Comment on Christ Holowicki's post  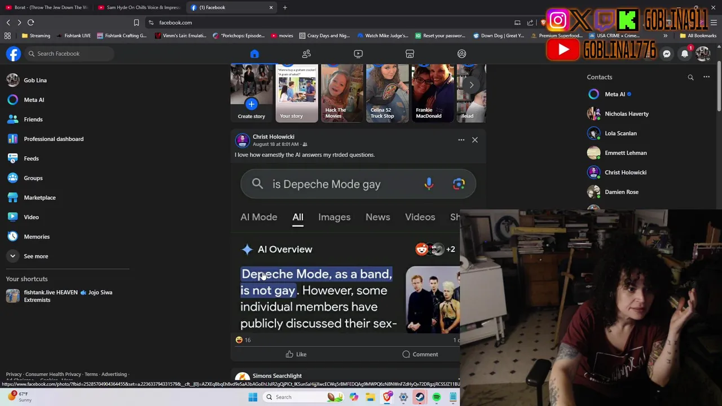420,354
